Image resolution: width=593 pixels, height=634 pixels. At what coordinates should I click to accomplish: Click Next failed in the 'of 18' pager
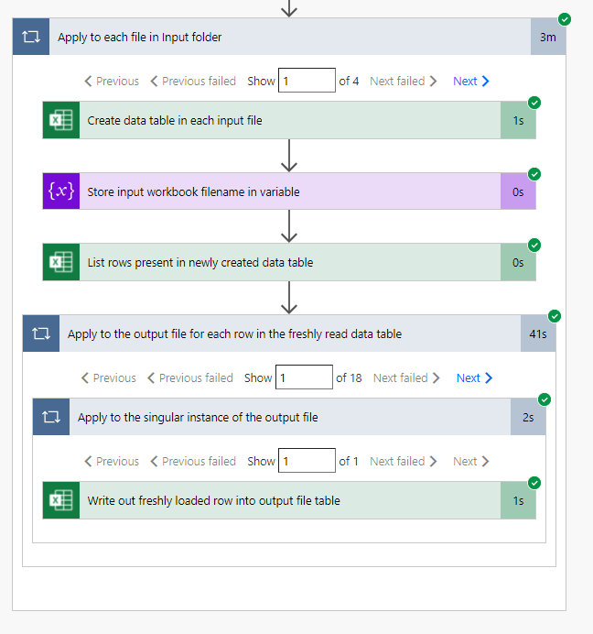pyautogui.click(x=406, y=377)
